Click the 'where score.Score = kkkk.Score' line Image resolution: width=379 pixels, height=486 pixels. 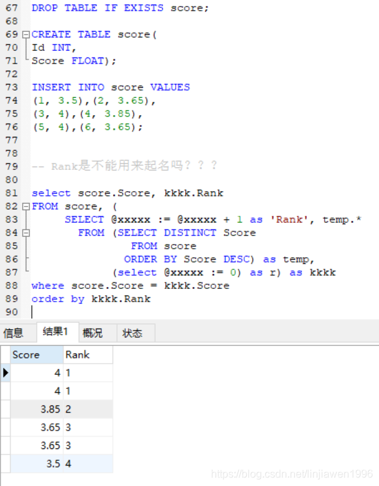(x=130, y=286)
